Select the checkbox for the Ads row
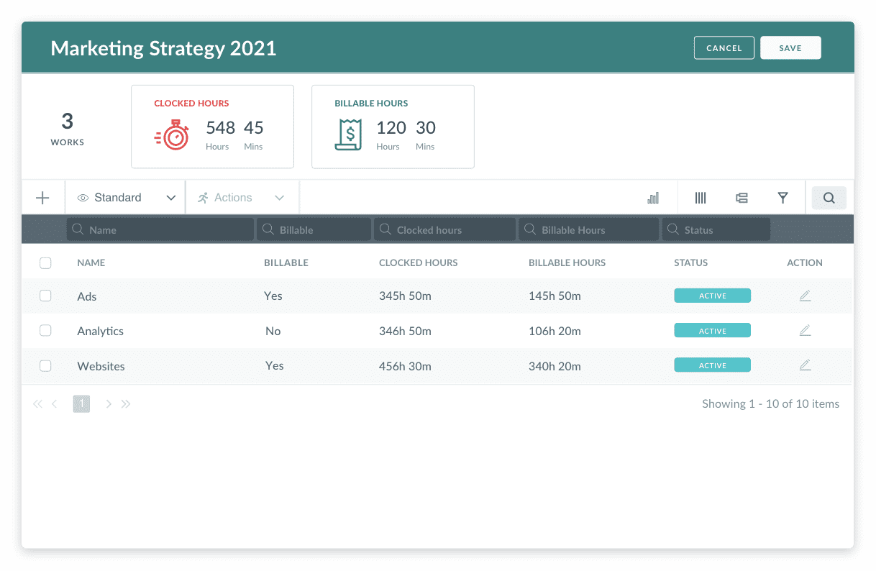The image size is (876, 571). (x=45, y=296)
